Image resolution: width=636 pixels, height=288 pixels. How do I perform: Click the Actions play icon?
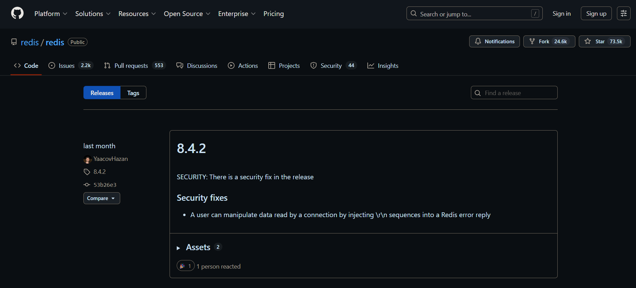(231, 65)
